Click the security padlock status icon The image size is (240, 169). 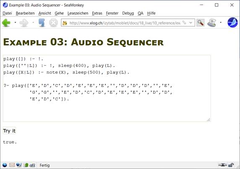(231, 165)
